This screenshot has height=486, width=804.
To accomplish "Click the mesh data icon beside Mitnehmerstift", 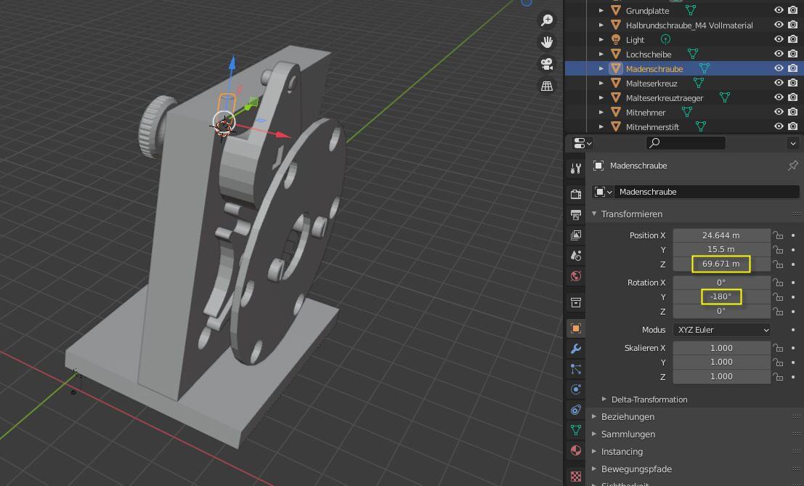I will point(700,126).
